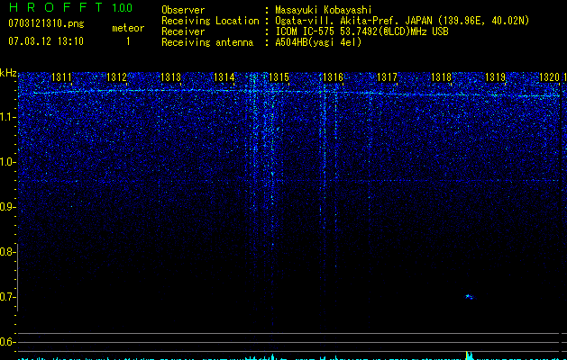Click time axis marker 1320
This screenshot has width=567, height=360.
click(x=549, y=77)
